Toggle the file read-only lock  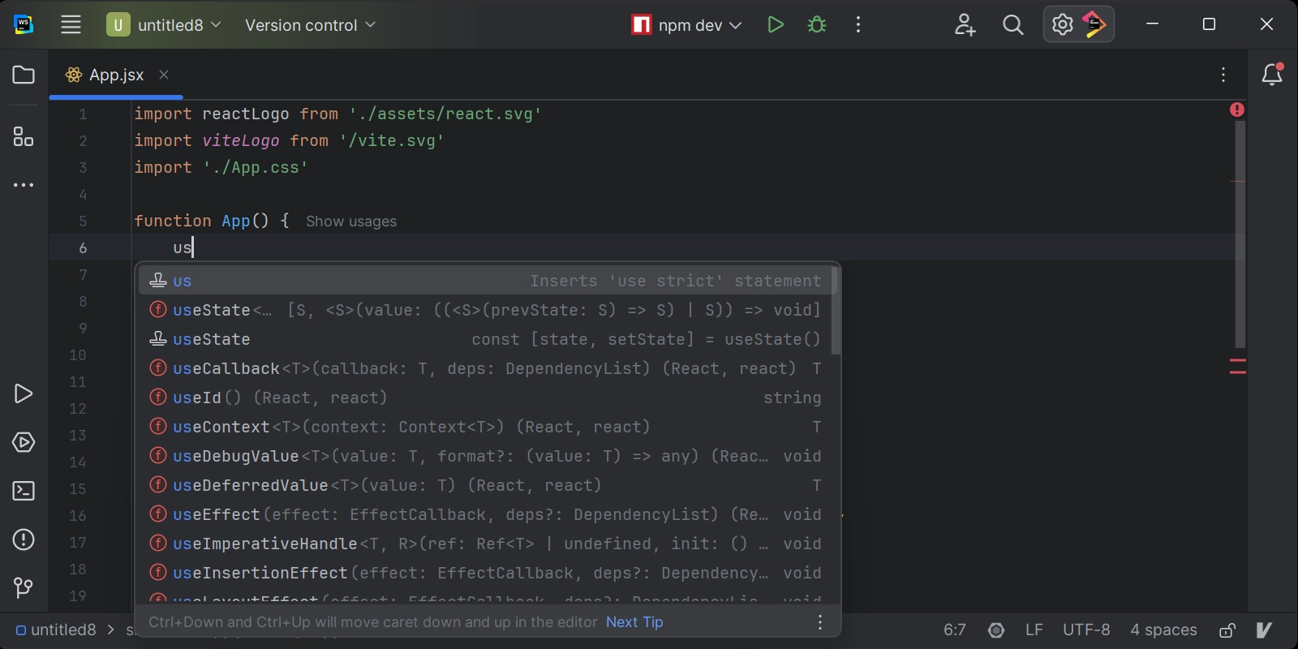click(x=1227, y=630)
